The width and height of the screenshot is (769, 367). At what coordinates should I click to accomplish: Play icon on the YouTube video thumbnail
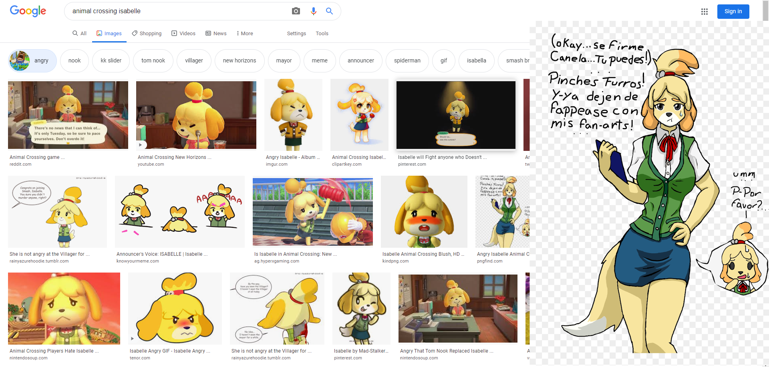(x=141, y=145)
